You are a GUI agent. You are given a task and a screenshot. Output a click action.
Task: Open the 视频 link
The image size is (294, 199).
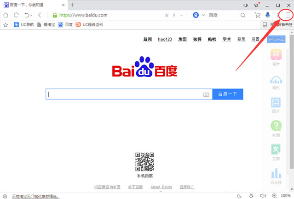(197, 39)
